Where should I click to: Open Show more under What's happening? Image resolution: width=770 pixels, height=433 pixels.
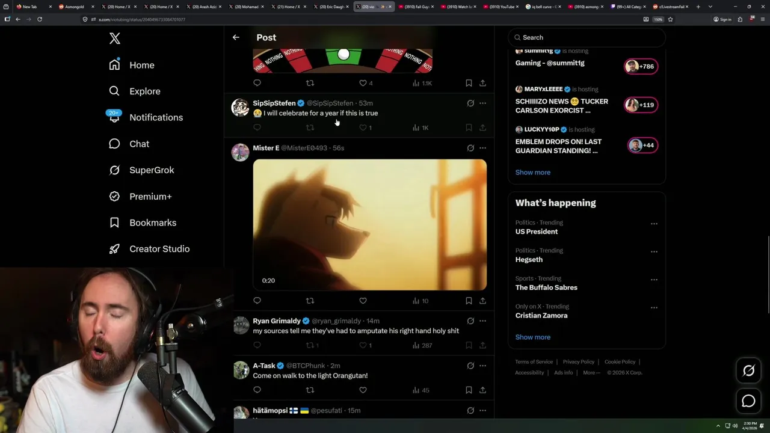[x=532, y=337]
